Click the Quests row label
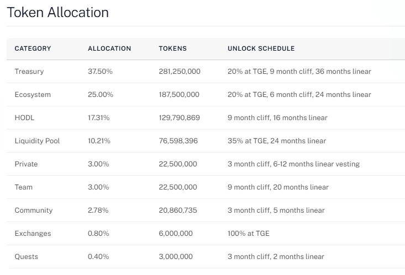The height and width of the screenshot is (275, 405). [27, 257]
